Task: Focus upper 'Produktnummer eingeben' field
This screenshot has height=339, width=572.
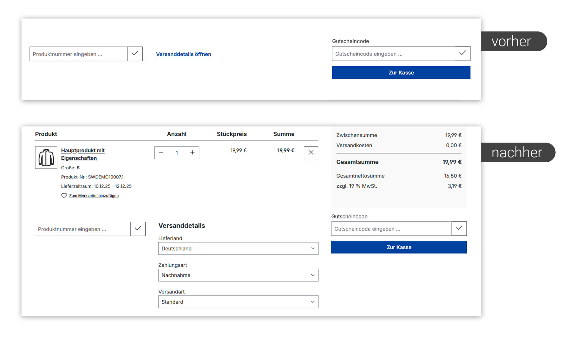Action: click(78, 54)
